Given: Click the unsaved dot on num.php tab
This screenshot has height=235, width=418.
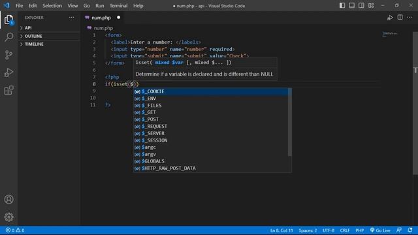Looking at the screenshot, I should tap(118, 18).
